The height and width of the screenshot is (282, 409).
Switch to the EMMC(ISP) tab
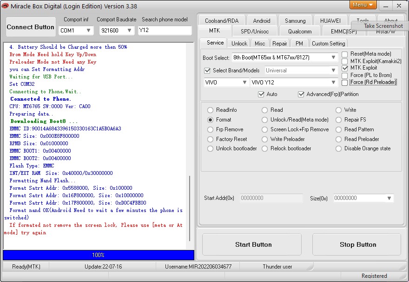343,32
